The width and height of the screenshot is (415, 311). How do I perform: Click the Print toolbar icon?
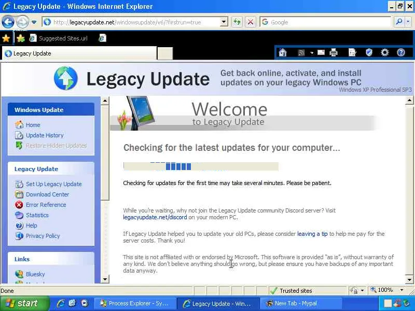click(334, 53)
